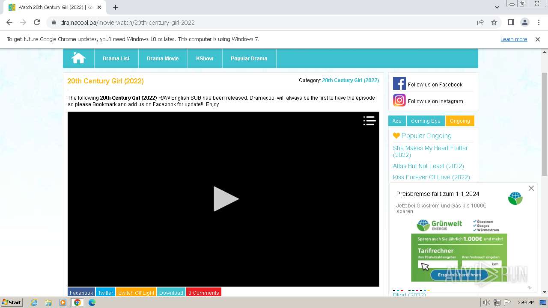Close the Grünwelt ad popup
Viewport: 548px width, 308px height.
[x=531, y=188]
